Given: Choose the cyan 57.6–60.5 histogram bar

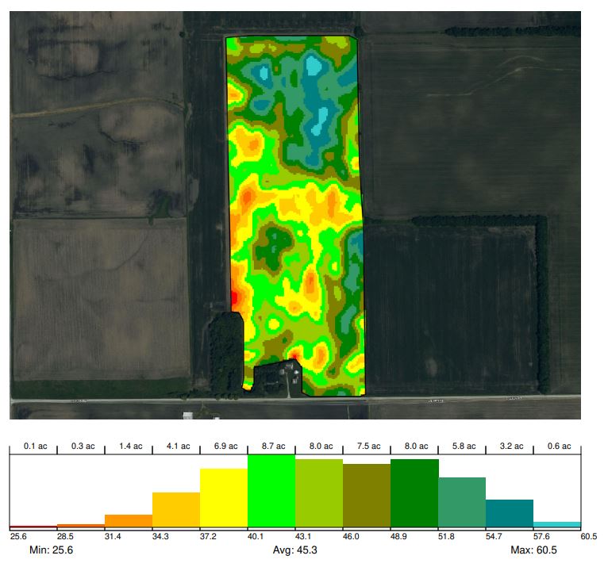Looking at the screenshot, I should coord(557,525).
